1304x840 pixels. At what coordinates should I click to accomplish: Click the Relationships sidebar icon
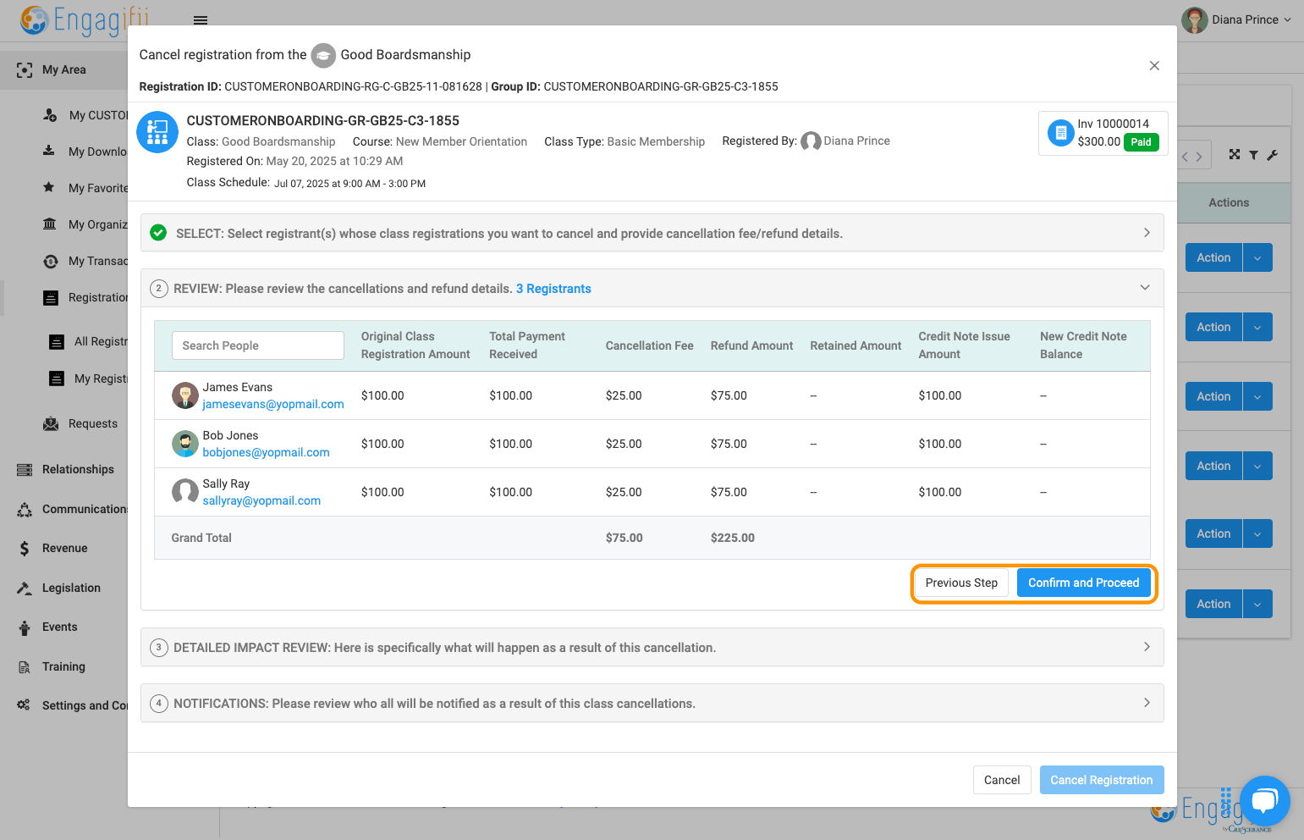25,470
